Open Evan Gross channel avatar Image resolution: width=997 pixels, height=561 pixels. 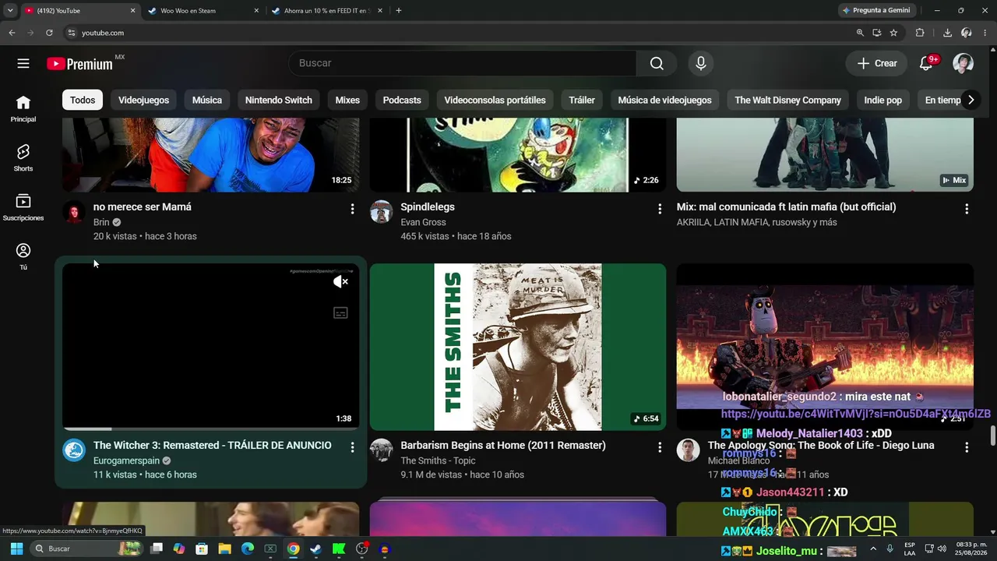(x=381, y=212)
